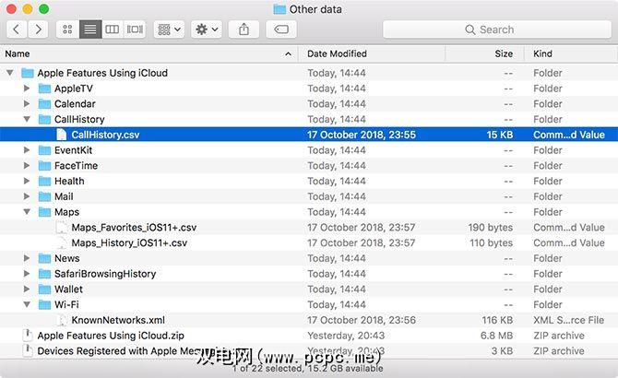
Task: Click the KnownNetworks.xml file icon
Action: coord(62,320)
